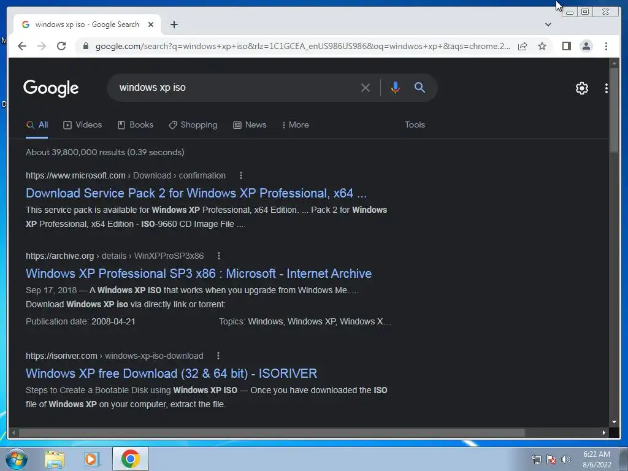Launch Windows Media Player from taskbar
628x471 pixels.
91,459
